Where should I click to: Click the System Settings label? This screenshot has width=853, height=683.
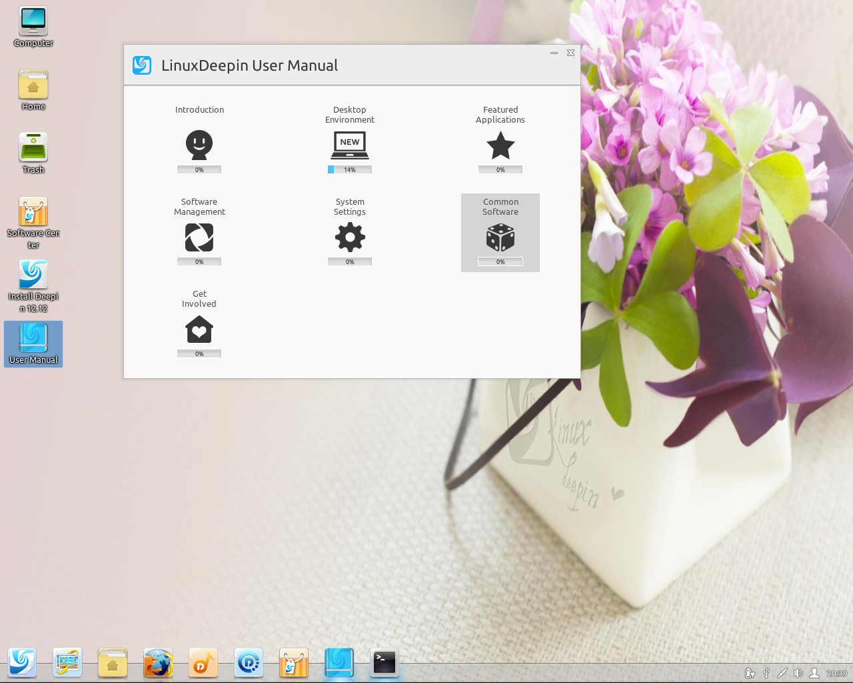[350, 207]
